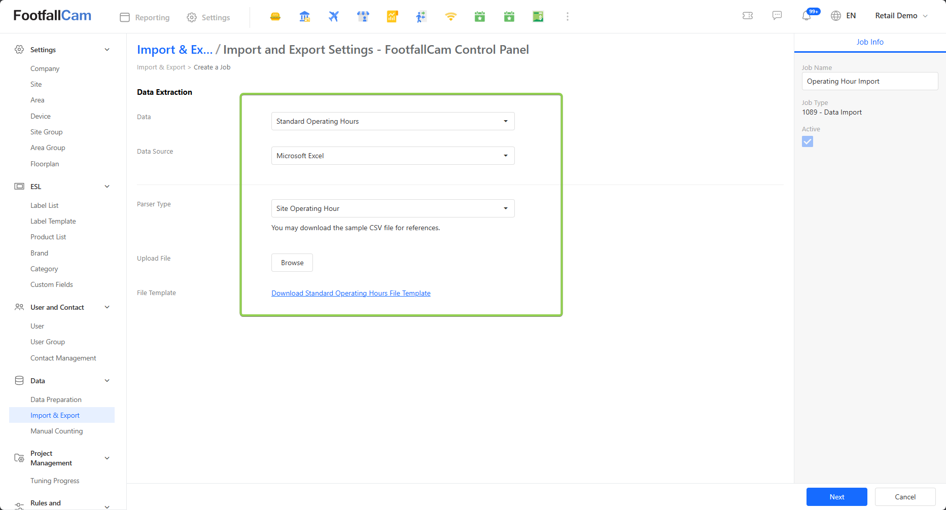Open the yellow chart report icon
Image resolution: width=946 pixels, height=510 pixels.
tap(392, 17)
